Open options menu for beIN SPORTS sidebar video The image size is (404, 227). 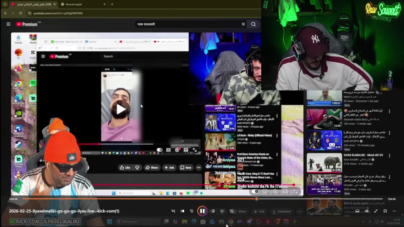[389, 133]
